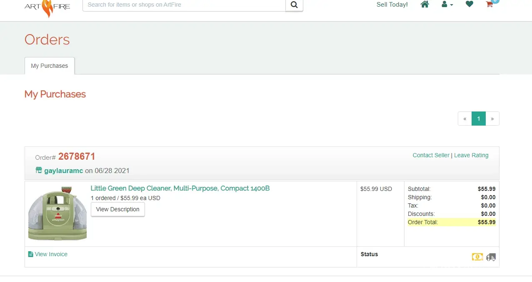Focus the ArtFire search input field
Screen dimensions: 532x282
click(184, 5)
